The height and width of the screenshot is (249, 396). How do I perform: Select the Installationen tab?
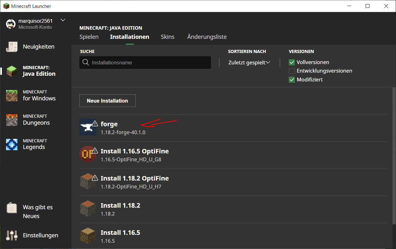coord(130,37)
